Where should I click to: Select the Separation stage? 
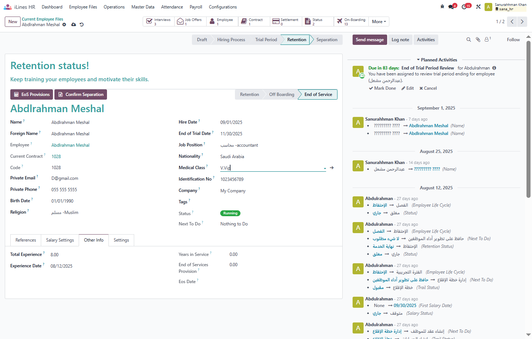click(327, 40)
